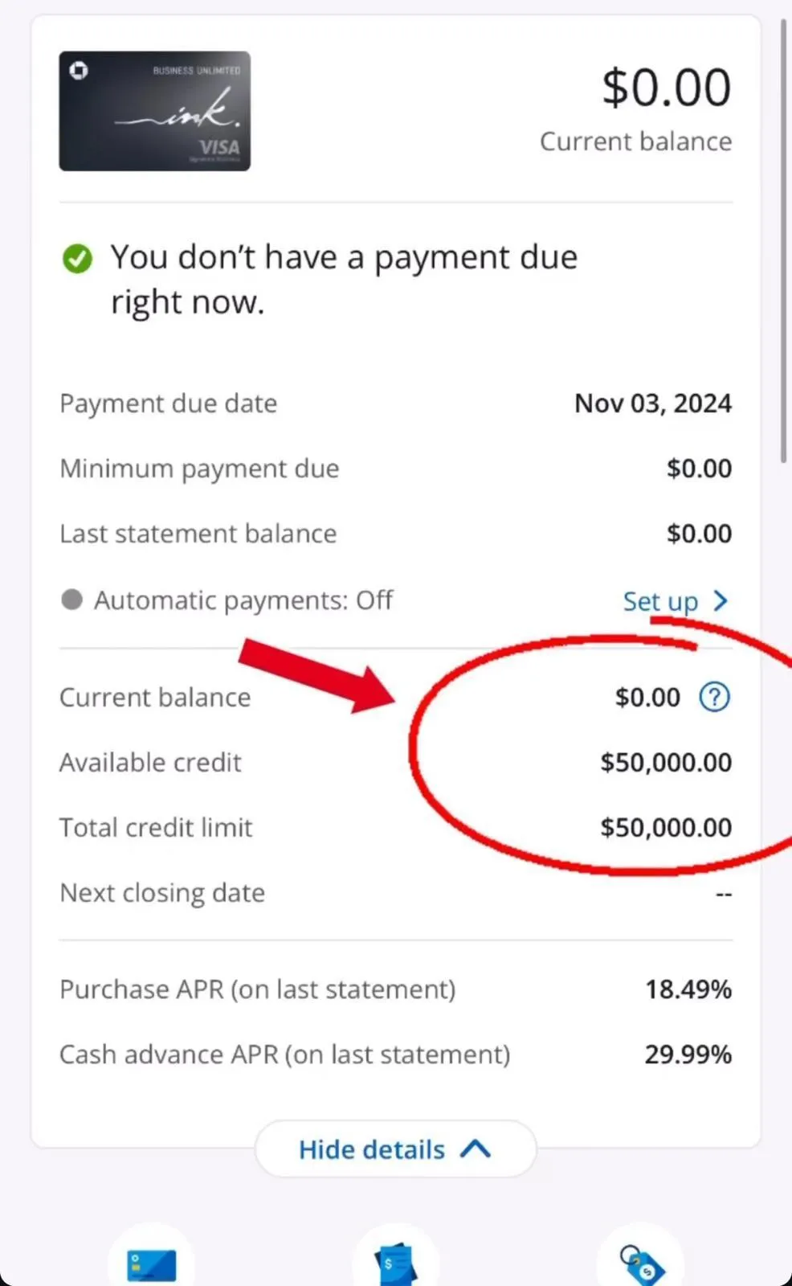
Task: Click the blue credit card icon
Action: point(151,1263)
